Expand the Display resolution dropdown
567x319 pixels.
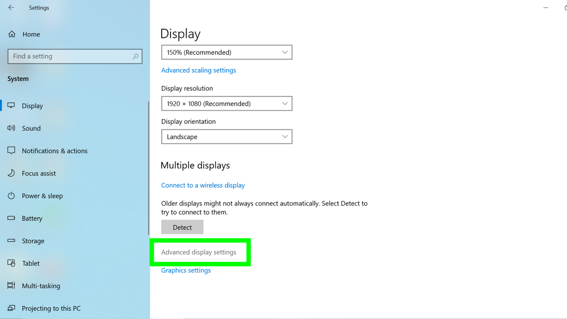(226, 103)
